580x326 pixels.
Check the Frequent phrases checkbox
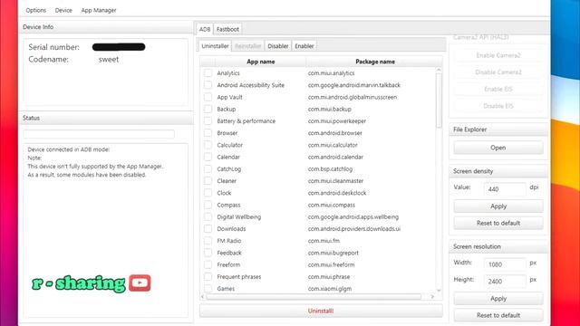[208, 277]
